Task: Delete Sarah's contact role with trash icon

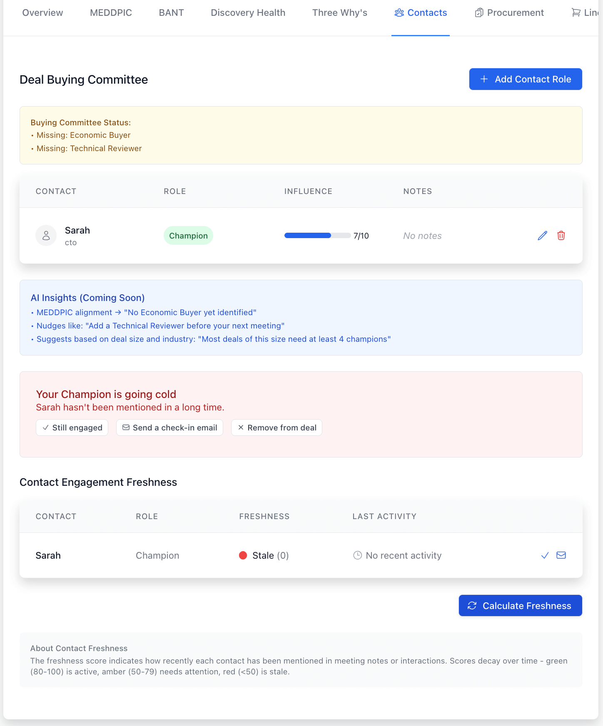Action: tap(561, 236)
